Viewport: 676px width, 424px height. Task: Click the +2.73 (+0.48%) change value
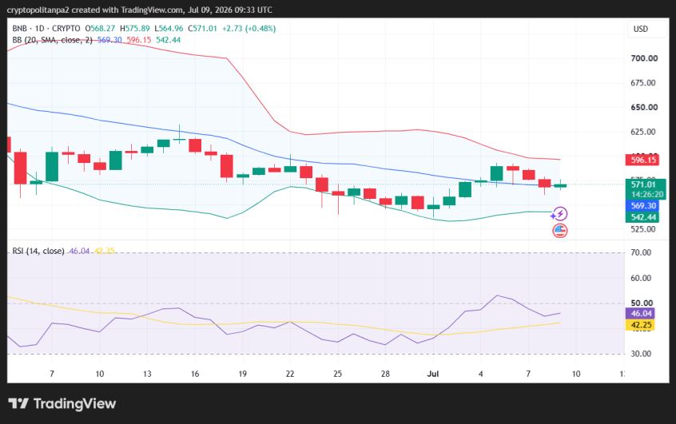coord(249,29)
